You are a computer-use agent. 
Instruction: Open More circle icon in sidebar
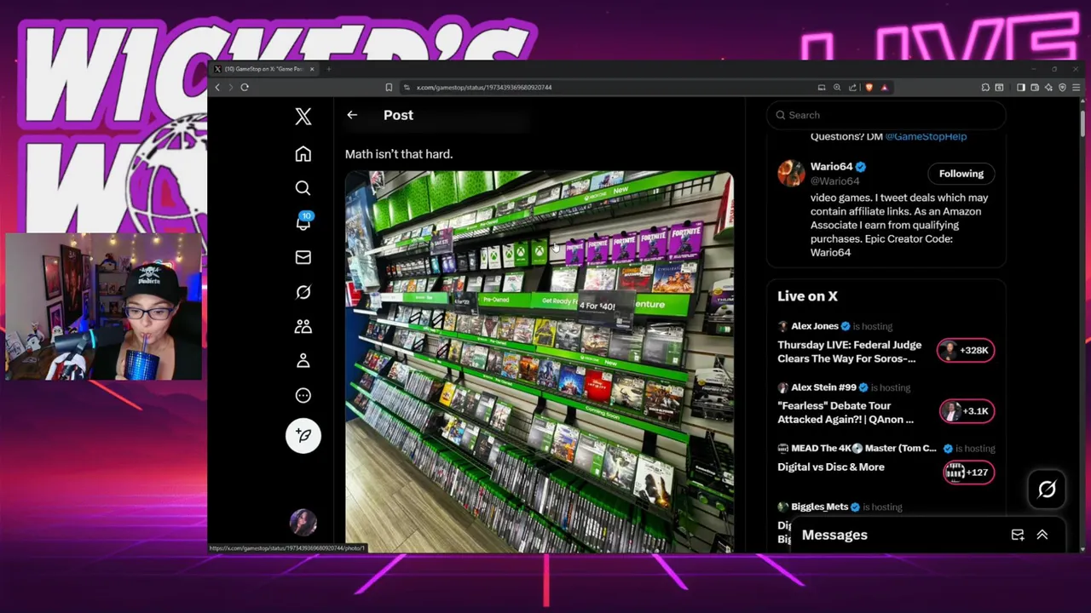click(303, 396)
